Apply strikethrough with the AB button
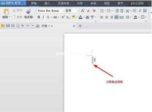The height and width of the screenshot is (112, 152). click(x=55, y=17)
